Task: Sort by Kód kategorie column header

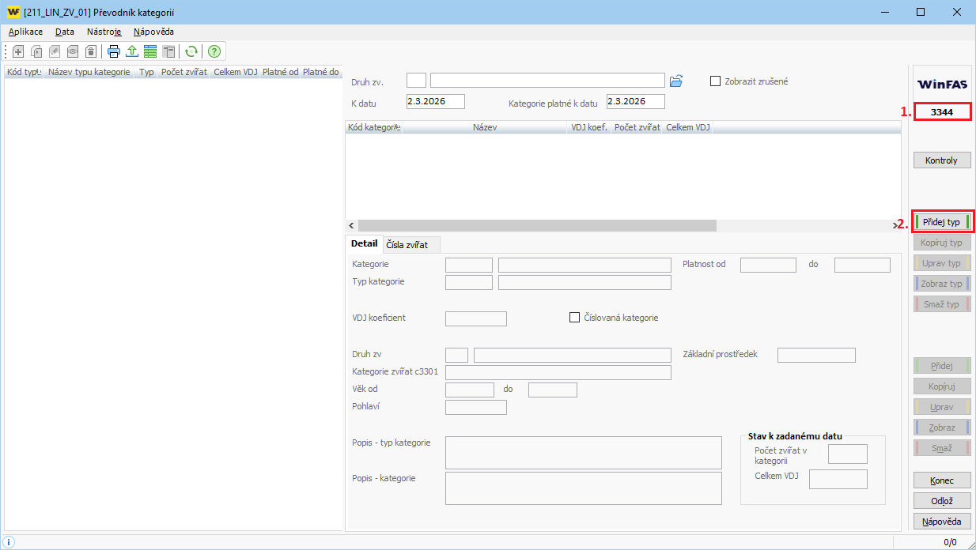Action: [373, 127]
